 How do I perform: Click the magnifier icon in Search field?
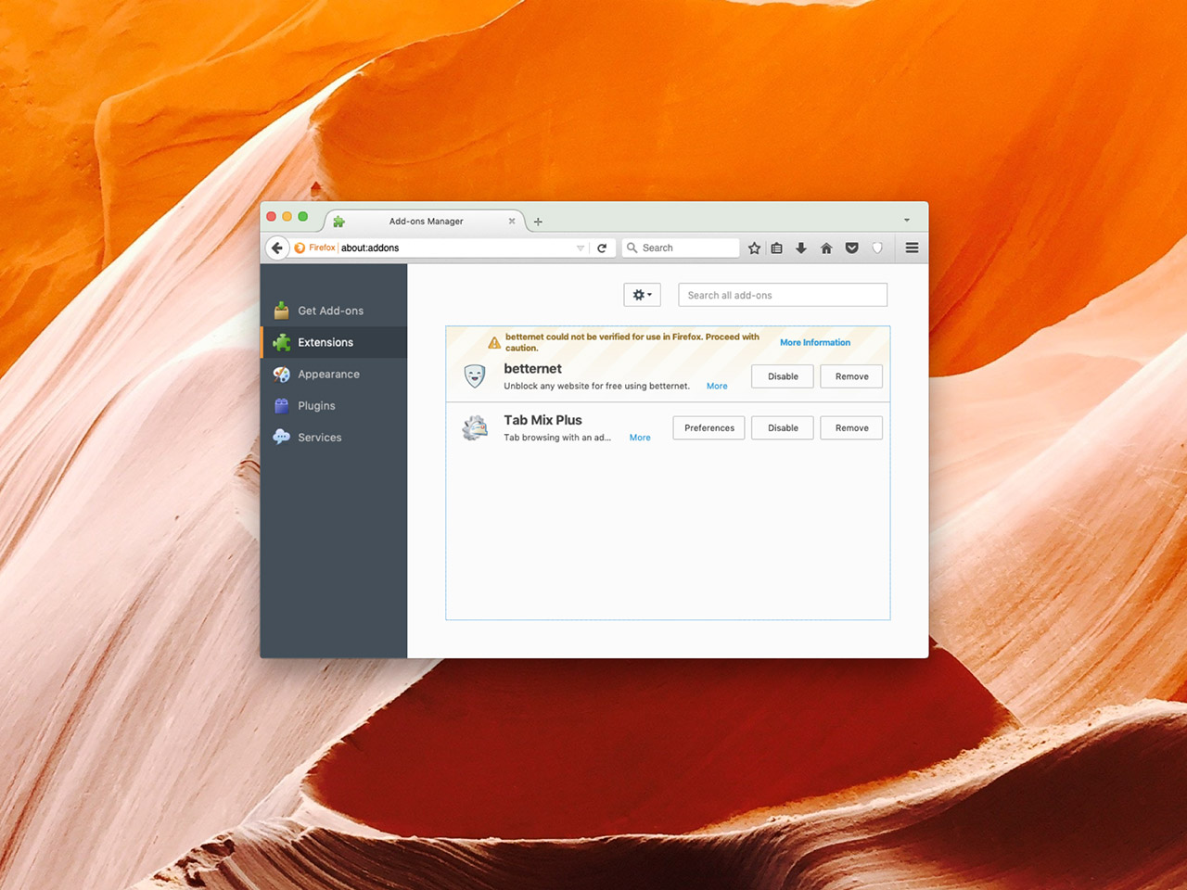coord(632,248)
